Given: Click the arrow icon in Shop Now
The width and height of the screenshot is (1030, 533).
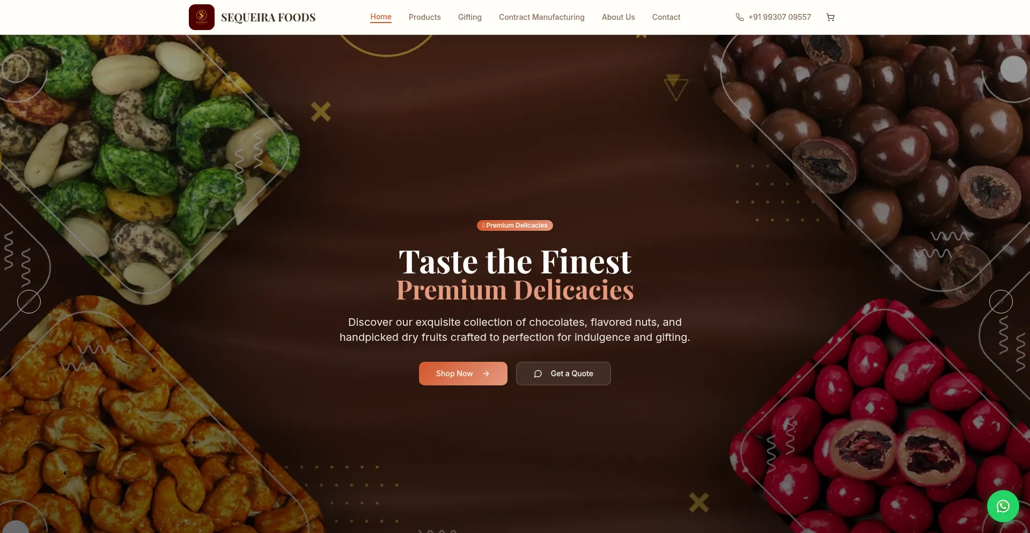Looking at the screenshot, I should click(486, 374).
